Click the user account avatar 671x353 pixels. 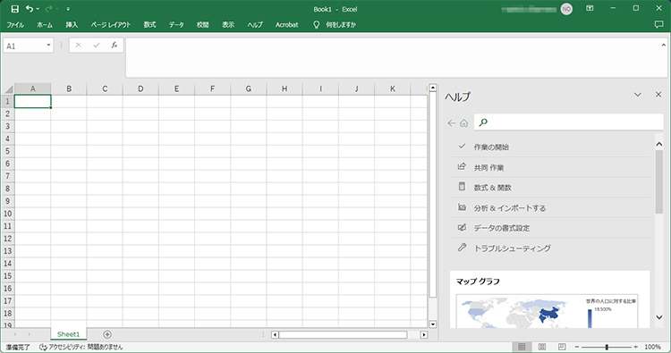click(566, 9)
